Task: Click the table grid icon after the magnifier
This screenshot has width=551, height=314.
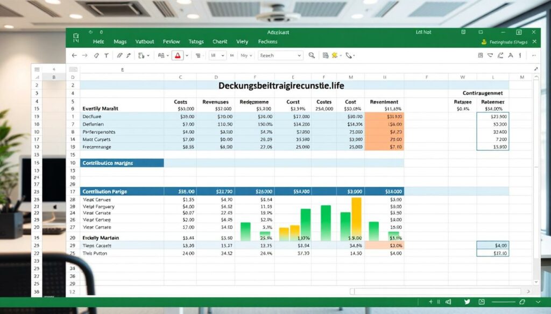Action: point(326,55)
